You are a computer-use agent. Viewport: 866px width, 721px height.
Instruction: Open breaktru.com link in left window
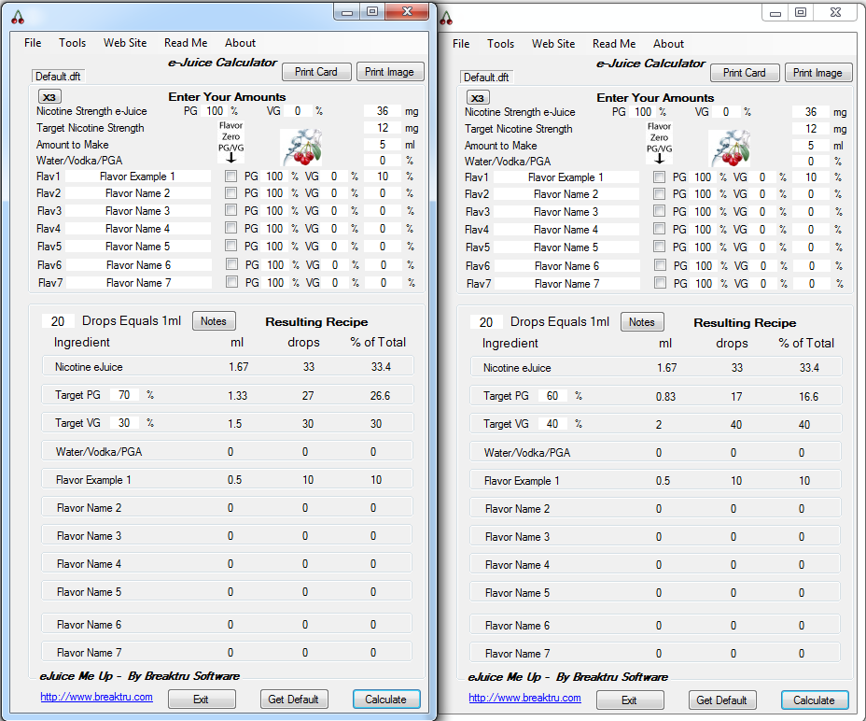[97, 697]
